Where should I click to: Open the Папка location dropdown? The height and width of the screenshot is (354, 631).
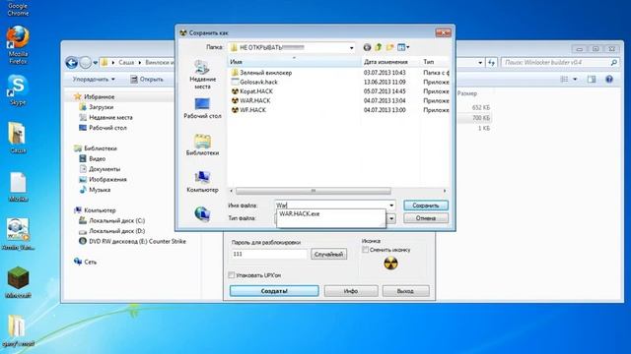(351, 47)
